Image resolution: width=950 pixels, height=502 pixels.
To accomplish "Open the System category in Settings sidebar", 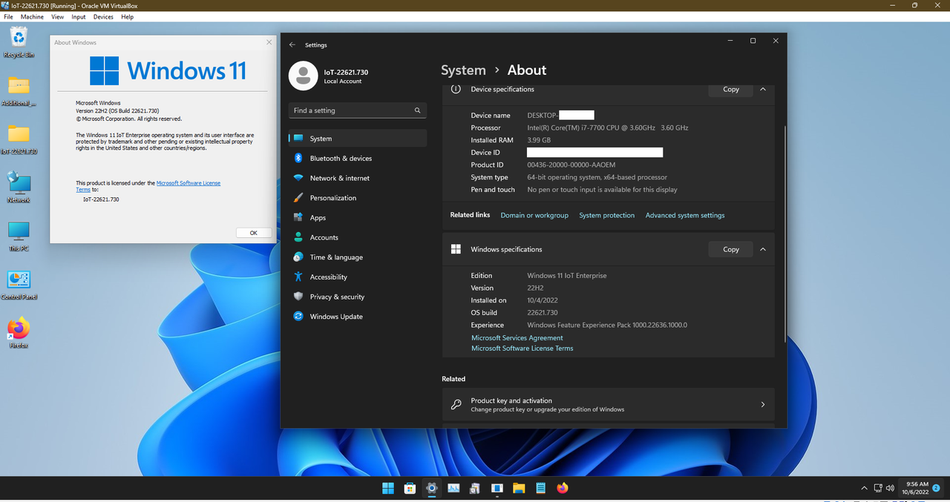I will tap(358, 139).
